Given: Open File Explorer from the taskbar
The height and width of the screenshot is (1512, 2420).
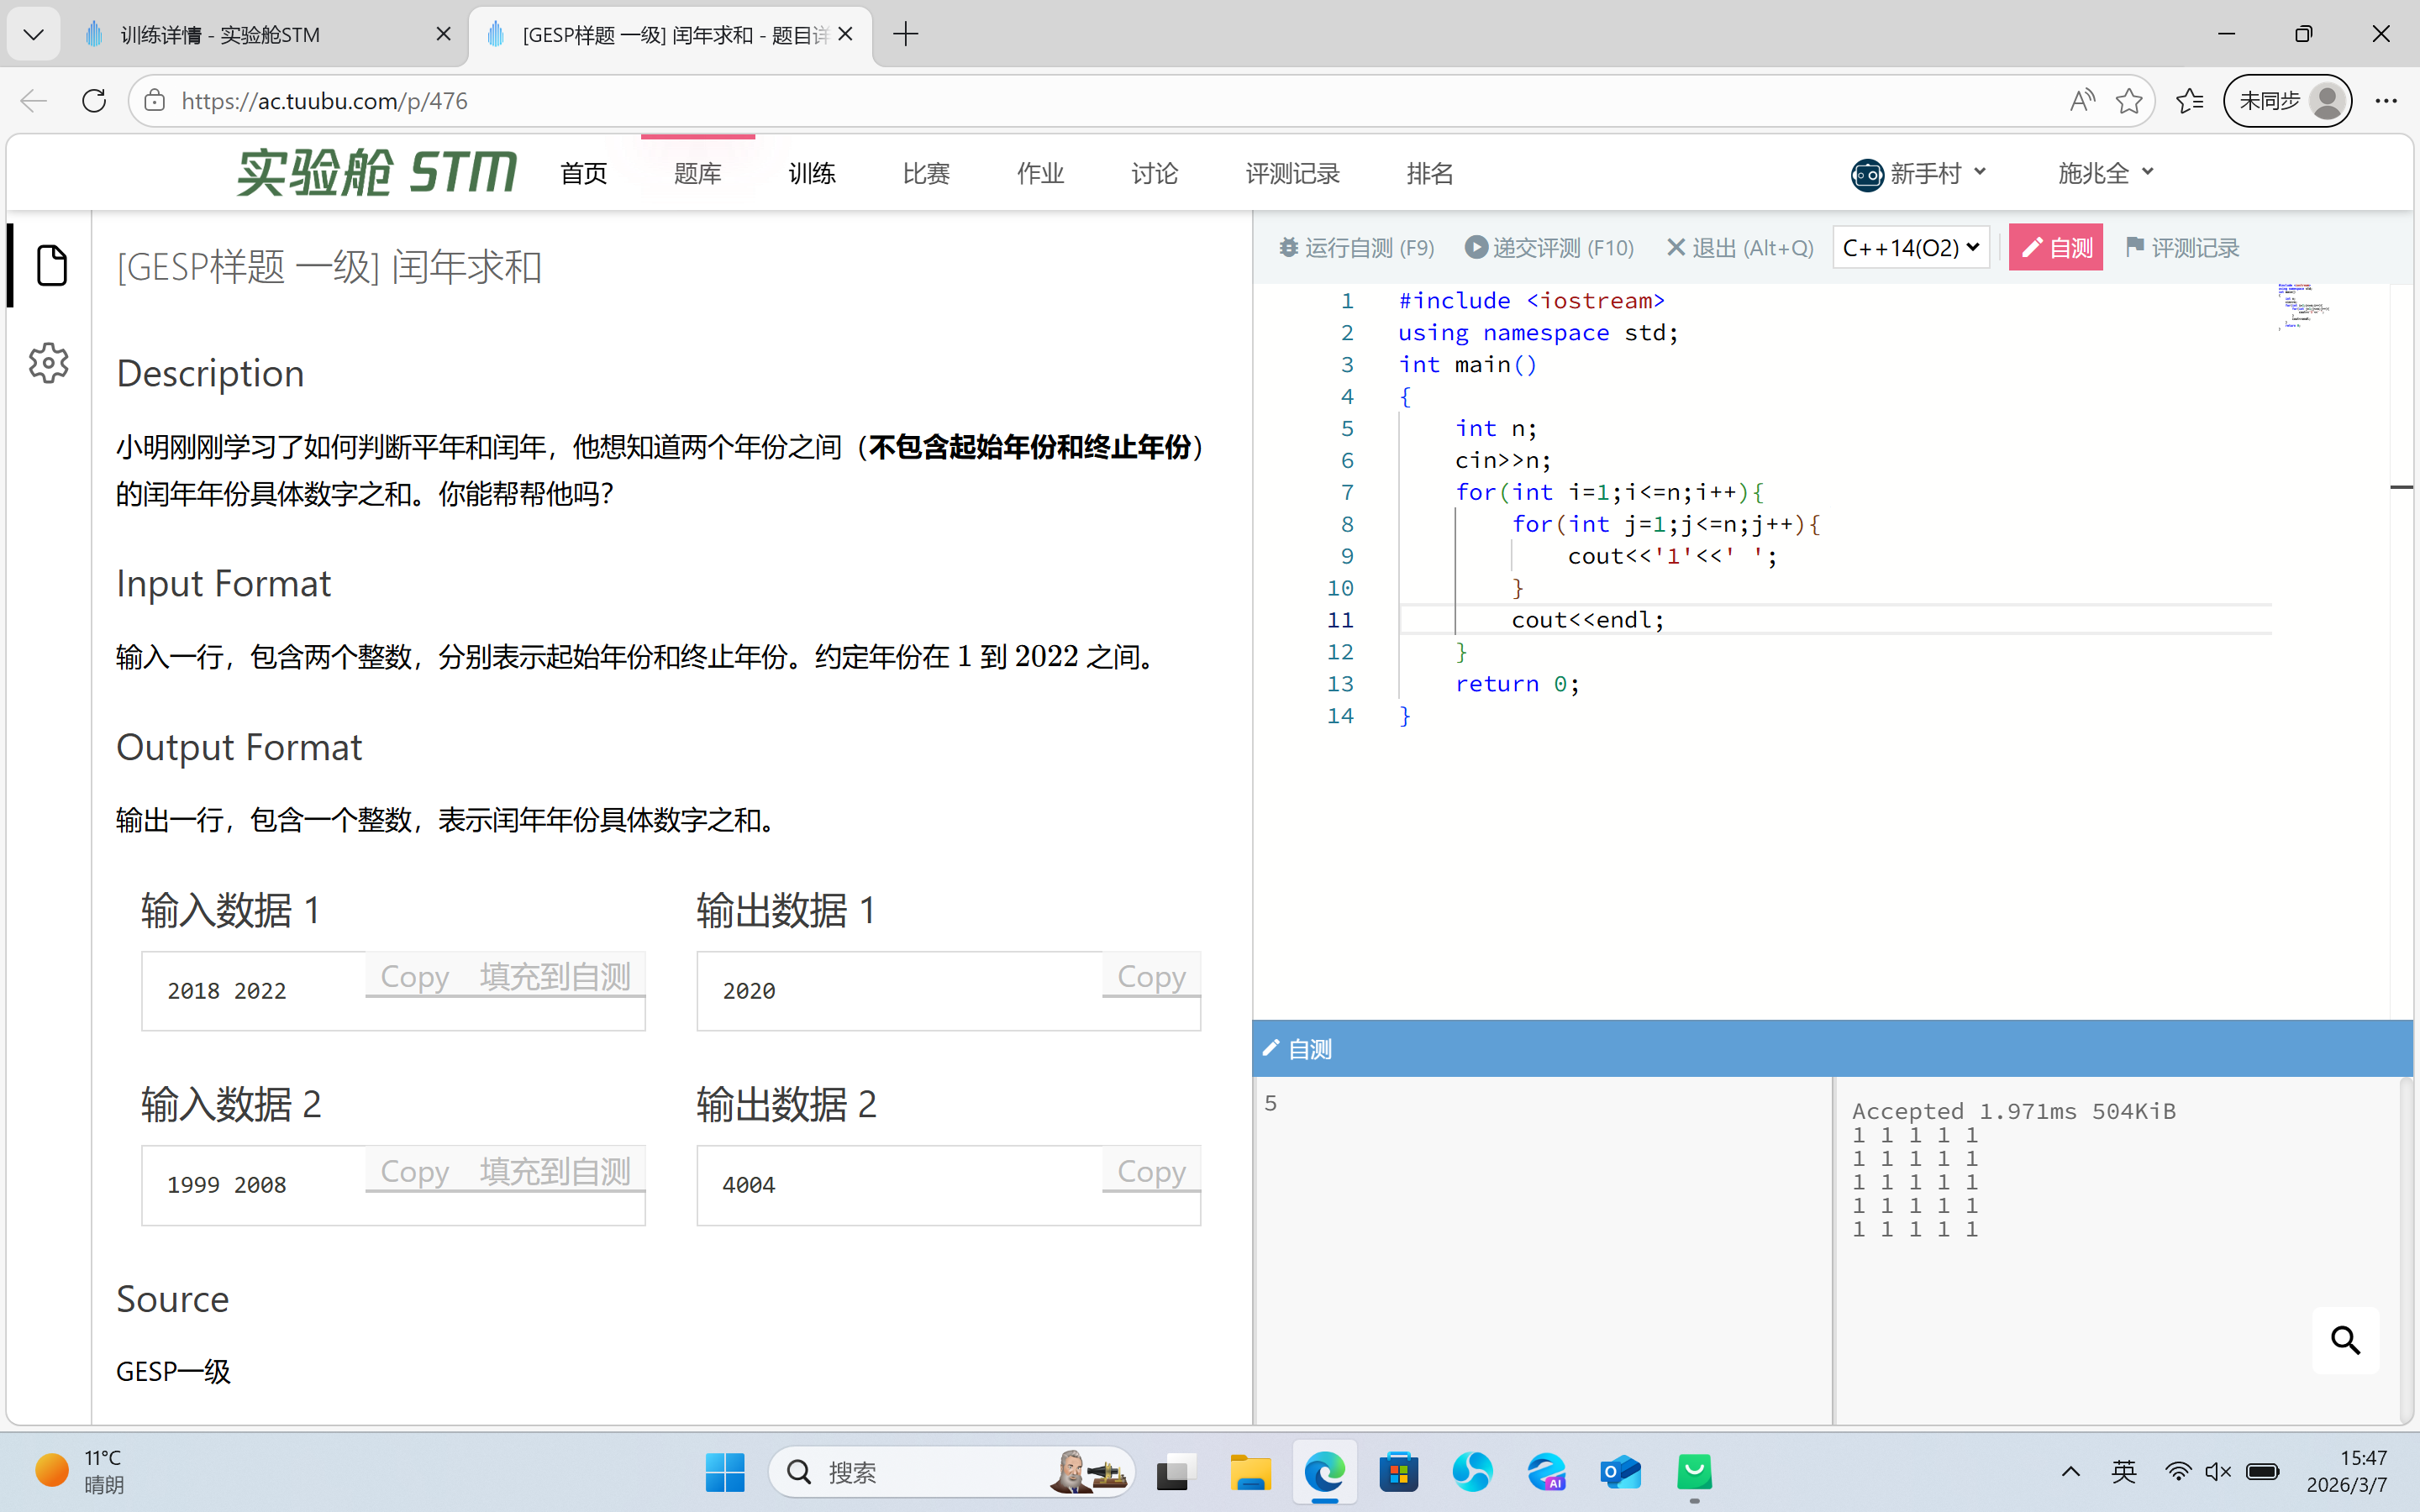Looking at the screenshot, I should 1250,1472.
